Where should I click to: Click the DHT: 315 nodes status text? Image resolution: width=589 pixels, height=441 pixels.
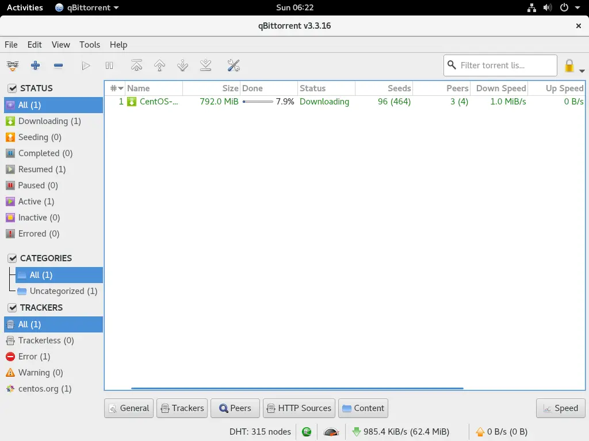point(260,432)
